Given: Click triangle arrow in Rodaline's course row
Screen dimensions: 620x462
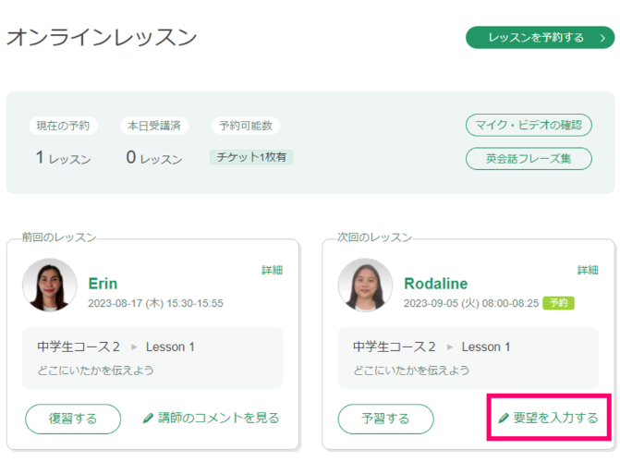Looking at the screenshot, I should 450,347.
